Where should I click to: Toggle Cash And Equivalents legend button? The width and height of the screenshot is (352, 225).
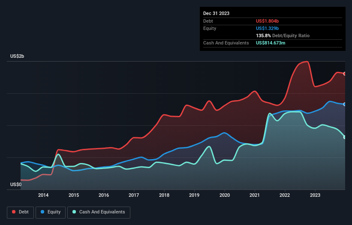point(99,212)
